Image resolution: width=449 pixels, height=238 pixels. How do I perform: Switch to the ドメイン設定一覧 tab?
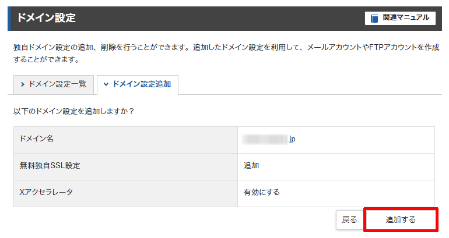[54, 84]
